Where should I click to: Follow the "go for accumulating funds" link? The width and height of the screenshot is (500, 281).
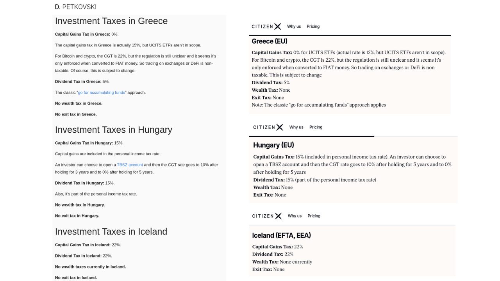102,92
